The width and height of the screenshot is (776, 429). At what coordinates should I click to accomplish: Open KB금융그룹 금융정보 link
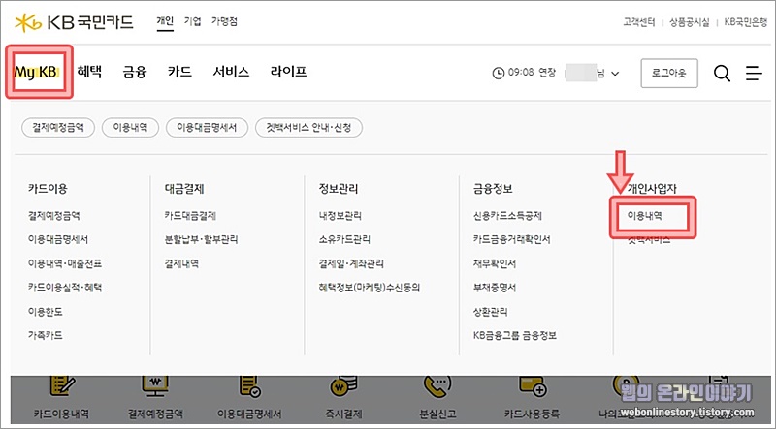click(x=515, y=336)
